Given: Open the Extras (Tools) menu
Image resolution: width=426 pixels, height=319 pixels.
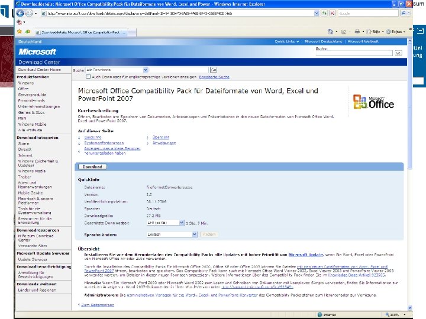Looking at the screenshot, I should (396, 32).
